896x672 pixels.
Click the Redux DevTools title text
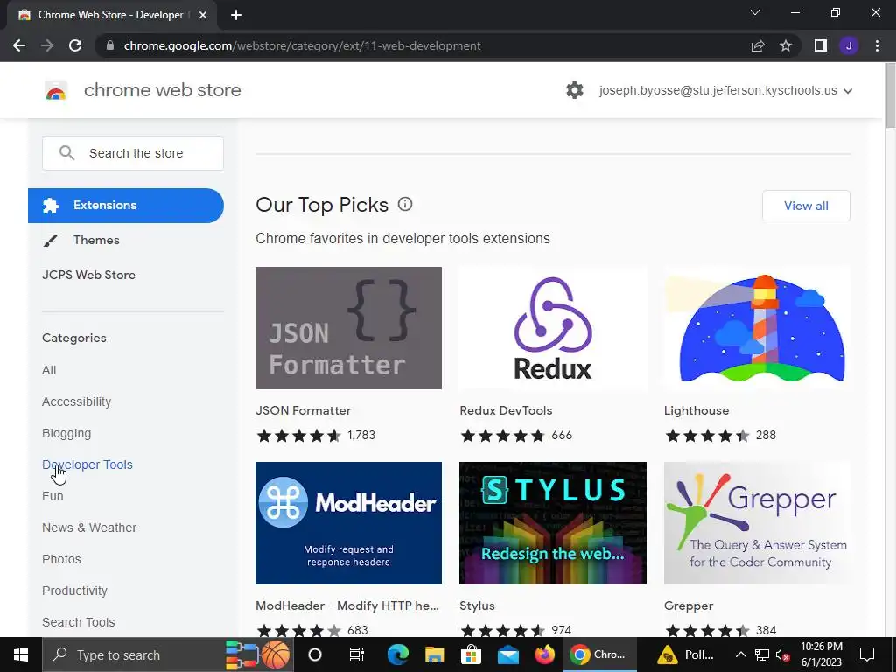coord(506,410)
